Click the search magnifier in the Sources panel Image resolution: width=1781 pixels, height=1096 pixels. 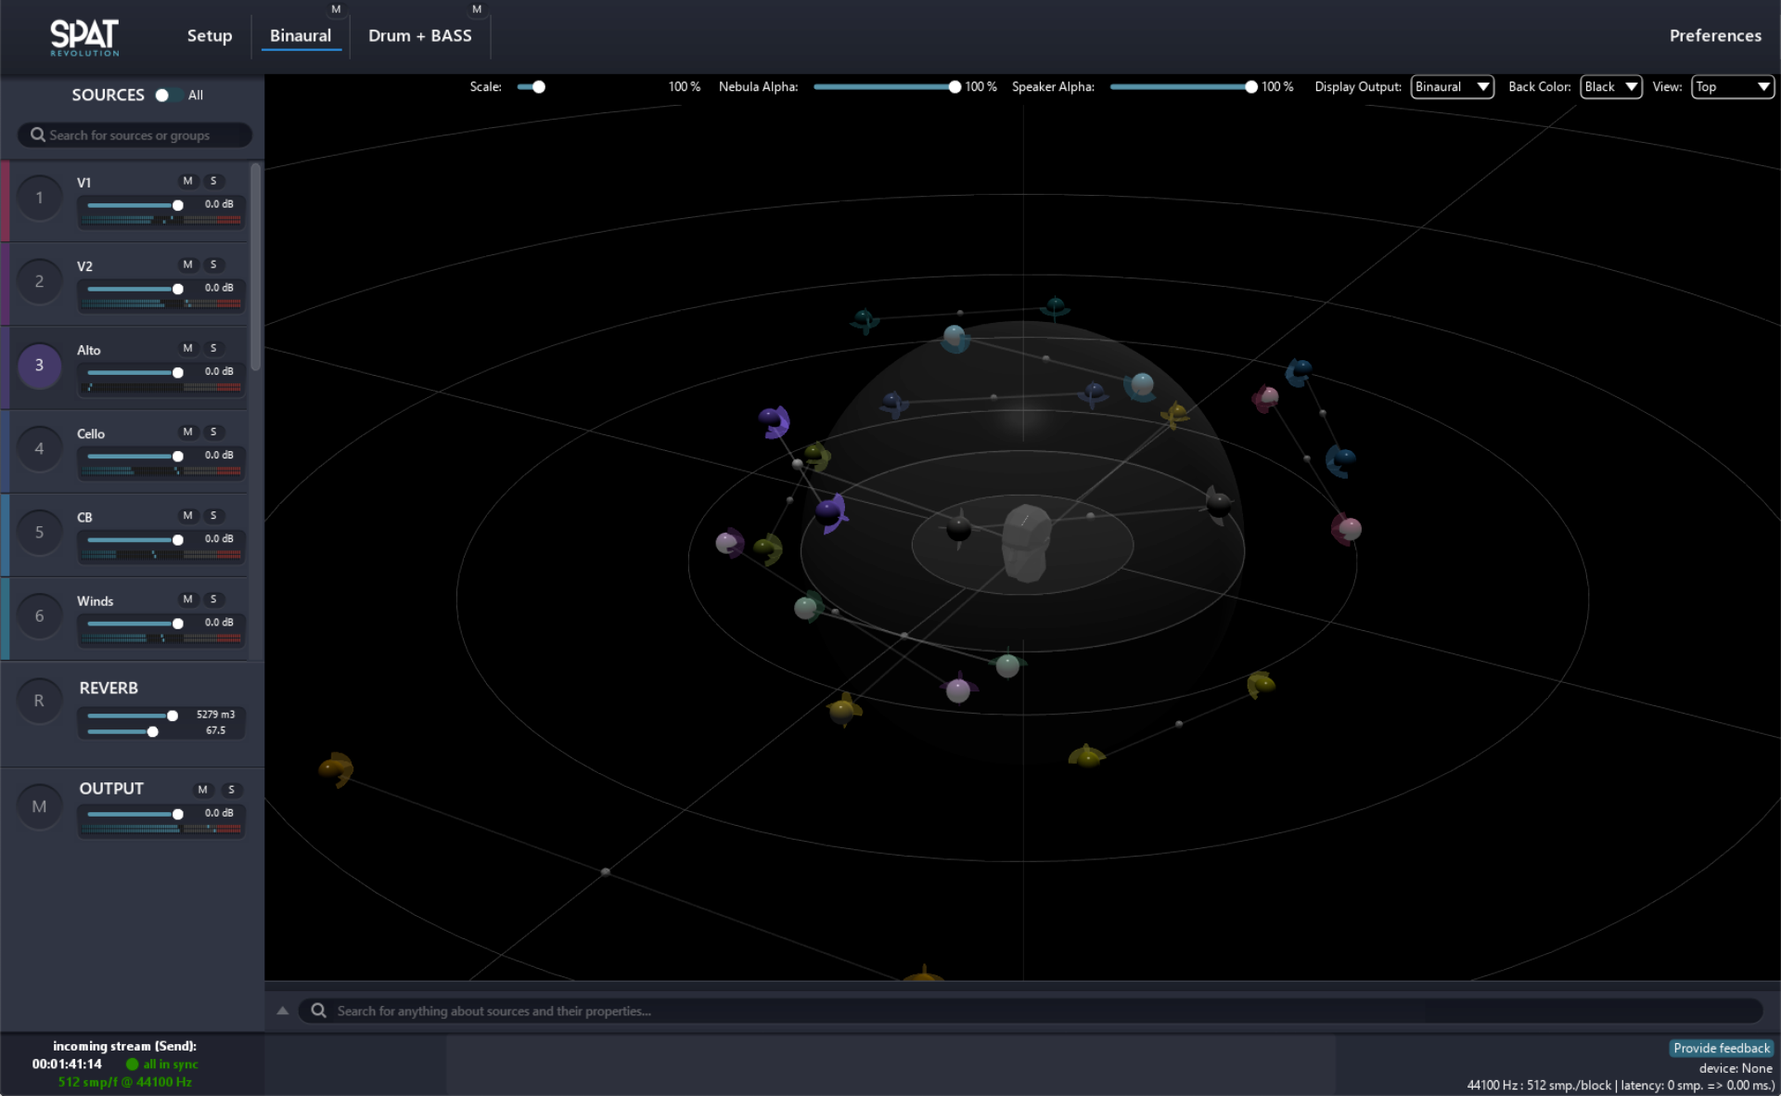[37, 135]
